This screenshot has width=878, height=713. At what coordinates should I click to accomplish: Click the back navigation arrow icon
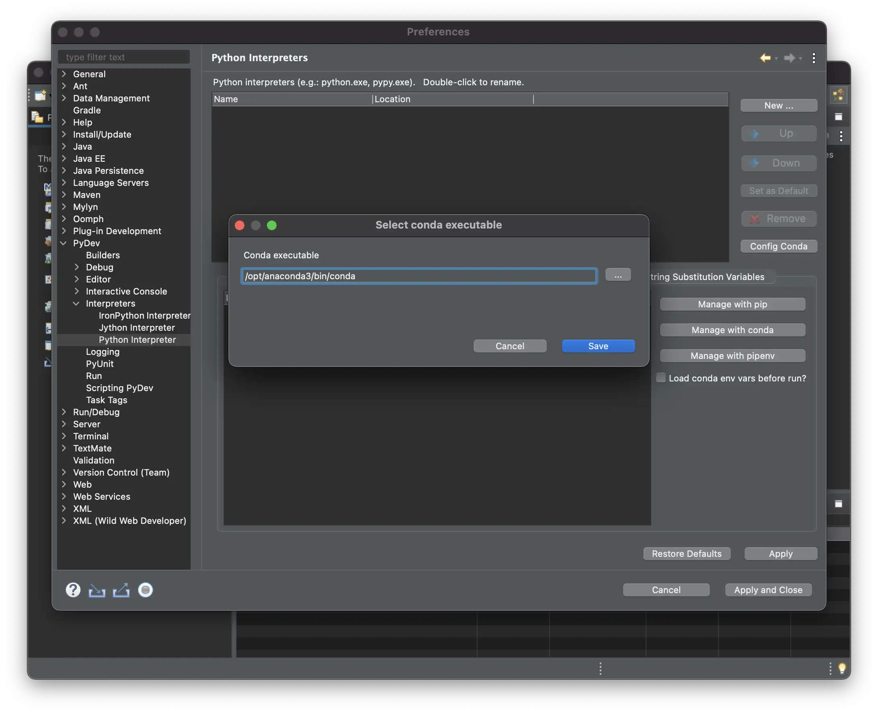click(765, 58)
